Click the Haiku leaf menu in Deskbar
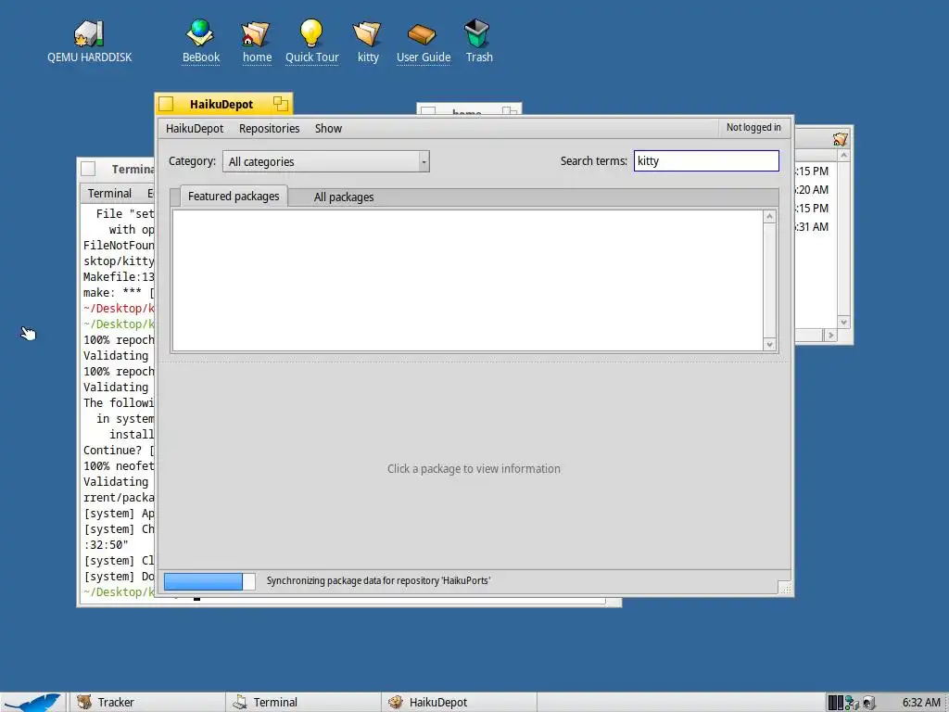The image size is (949, 712). coord(33,703)
